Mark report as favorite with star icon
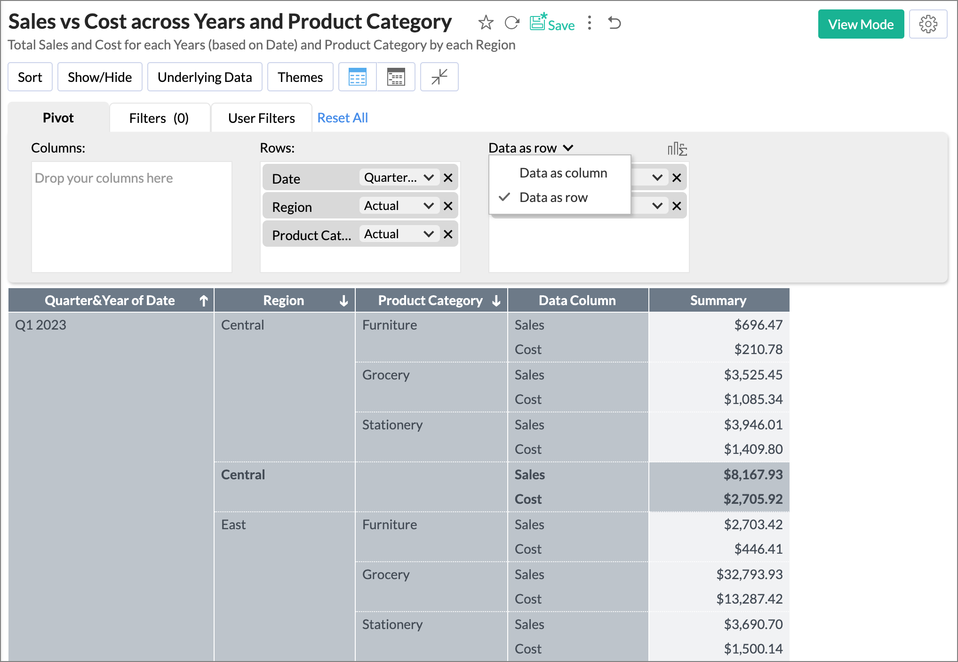Image resolution: width=958 pixels, height=662 pixels. pyautogui.click(x=486, y=23)
